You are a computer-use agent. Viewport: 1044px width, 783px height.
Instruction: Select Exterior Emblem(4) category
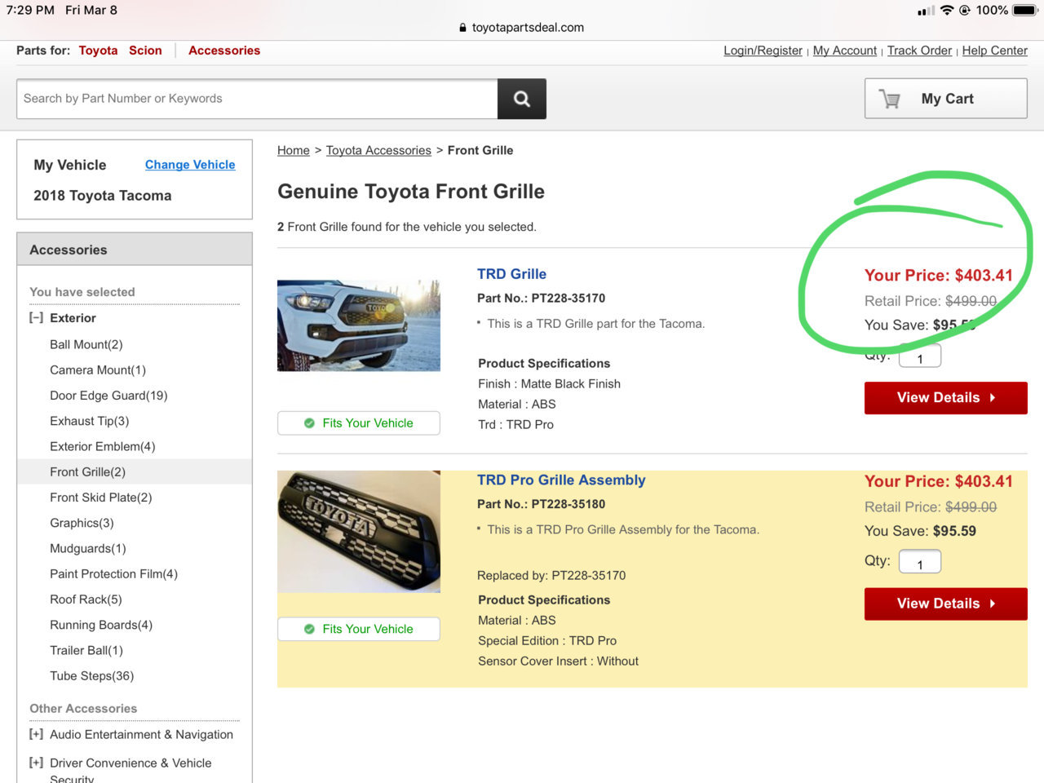click(103, 446)
